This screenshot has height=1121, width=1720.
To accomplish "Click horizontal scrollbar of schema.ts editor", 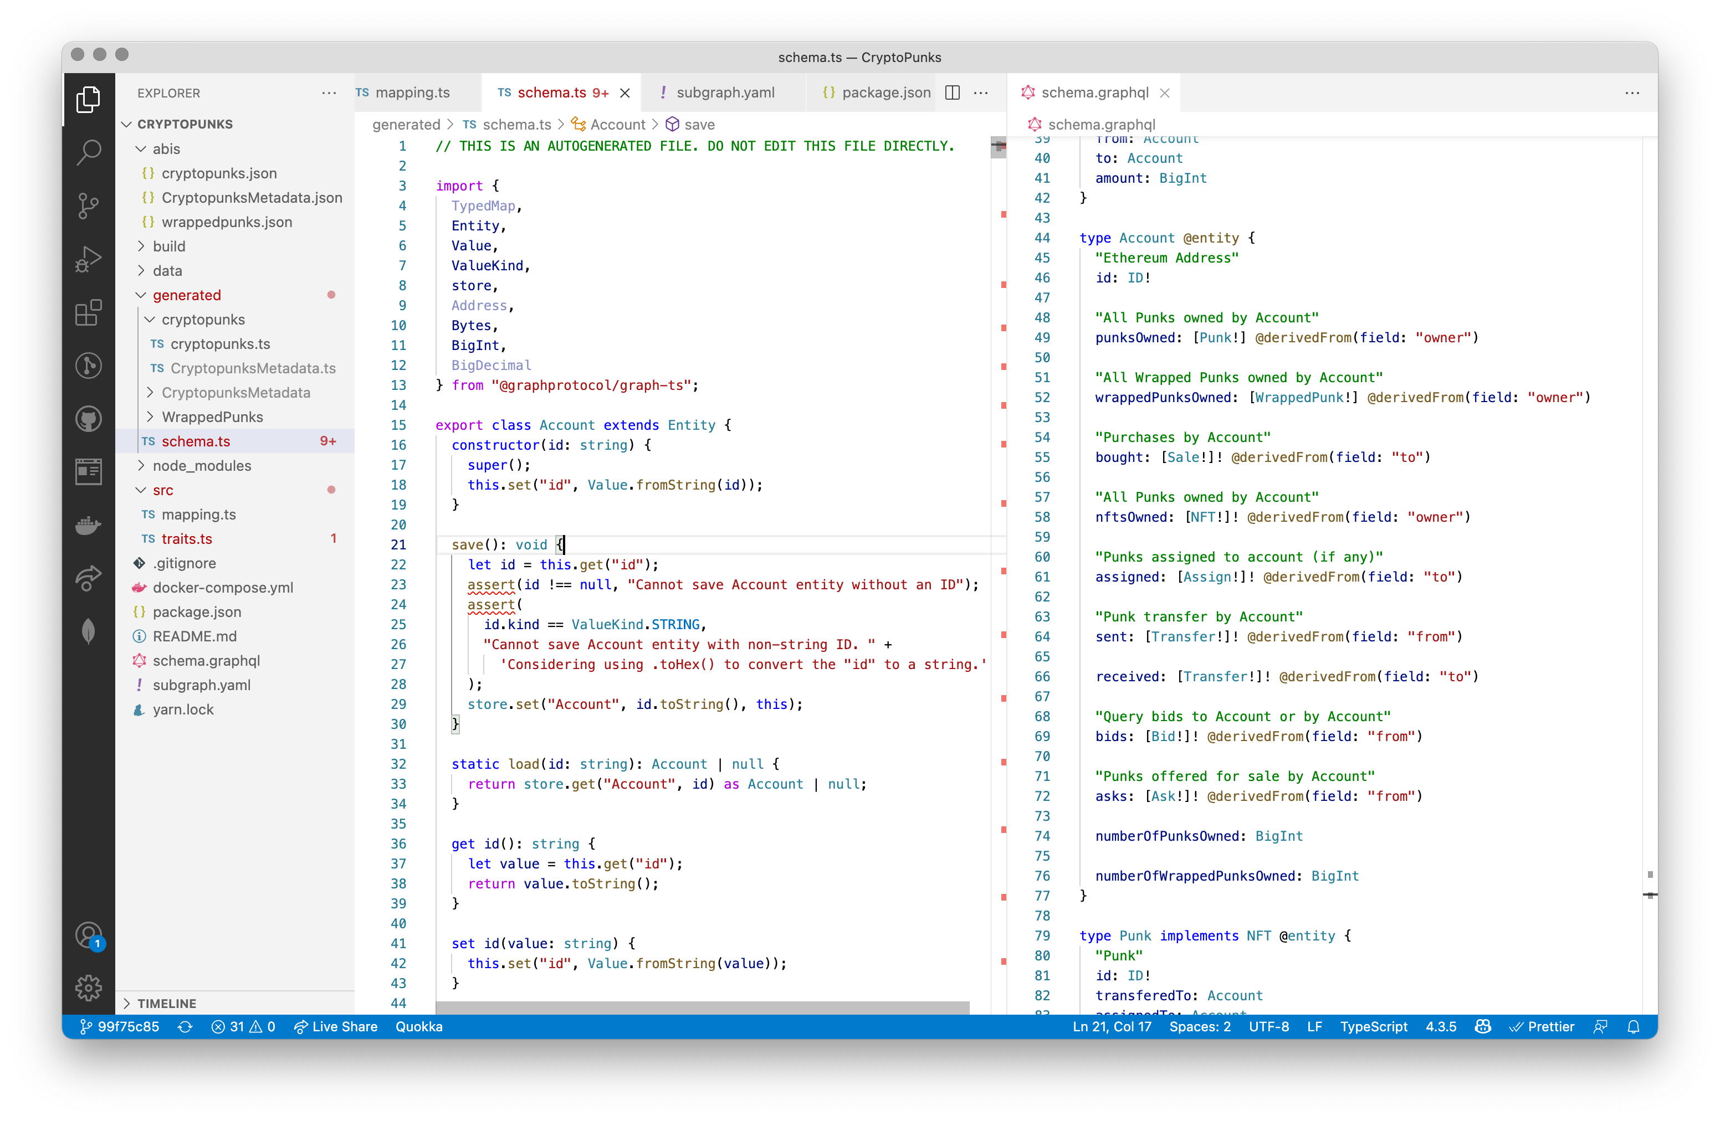I will tap(703, 1007).
